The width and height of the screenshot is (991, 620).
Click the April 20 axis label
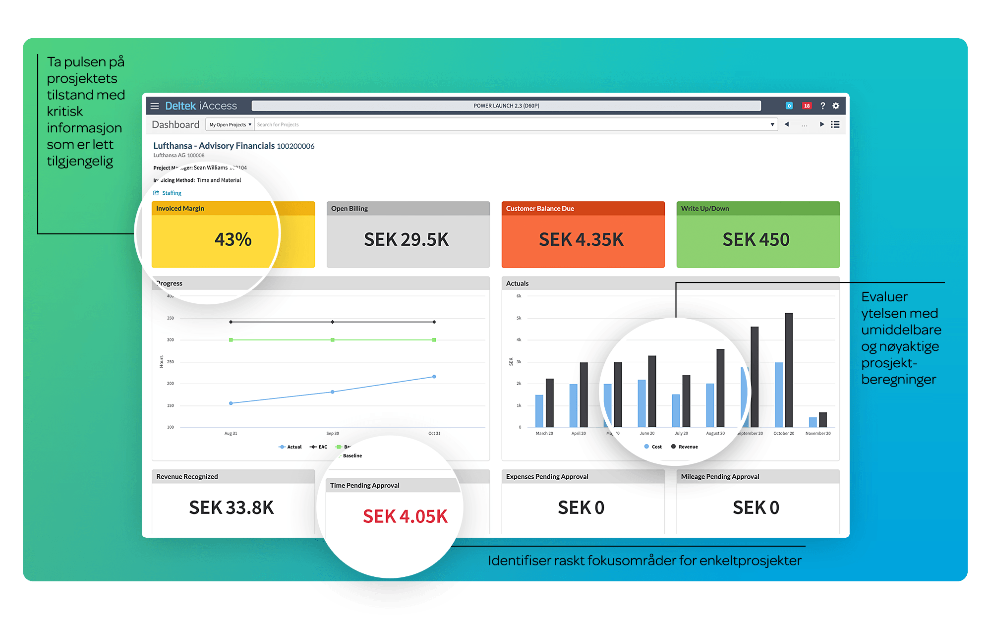[x=579, y=433]
